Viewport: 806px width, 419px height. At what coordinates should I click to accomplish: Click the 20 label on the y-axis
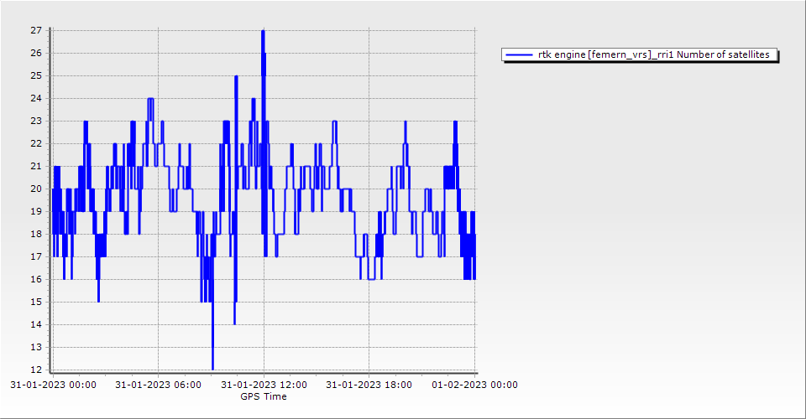pos(36,189)
